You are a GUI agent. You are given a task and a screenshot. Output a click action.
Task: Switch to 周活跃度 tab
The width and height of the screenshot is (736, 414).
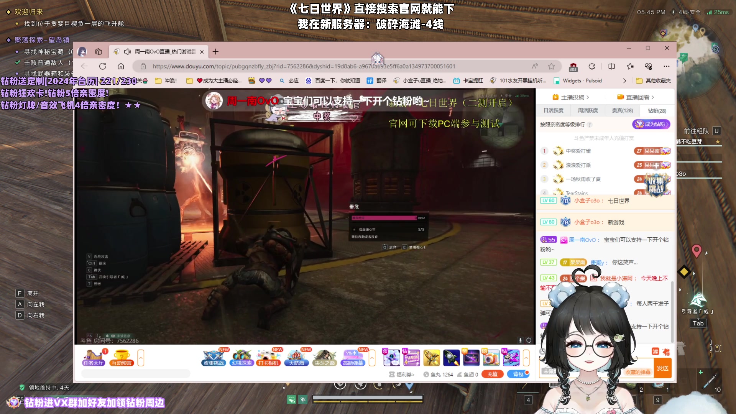588,110
